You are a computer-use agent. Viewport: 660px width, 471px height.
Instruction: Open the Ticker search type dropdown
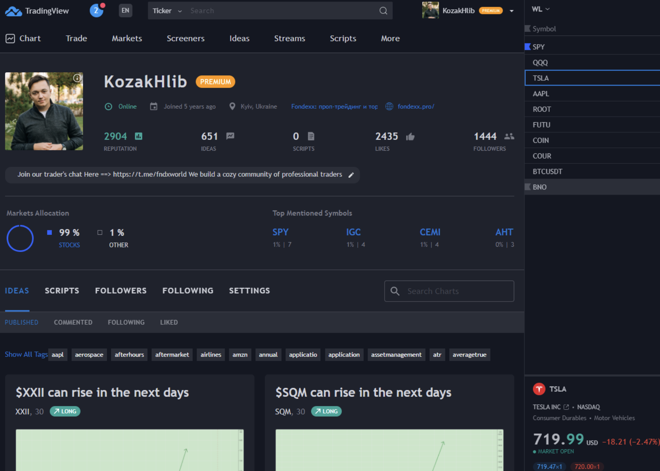167,11
